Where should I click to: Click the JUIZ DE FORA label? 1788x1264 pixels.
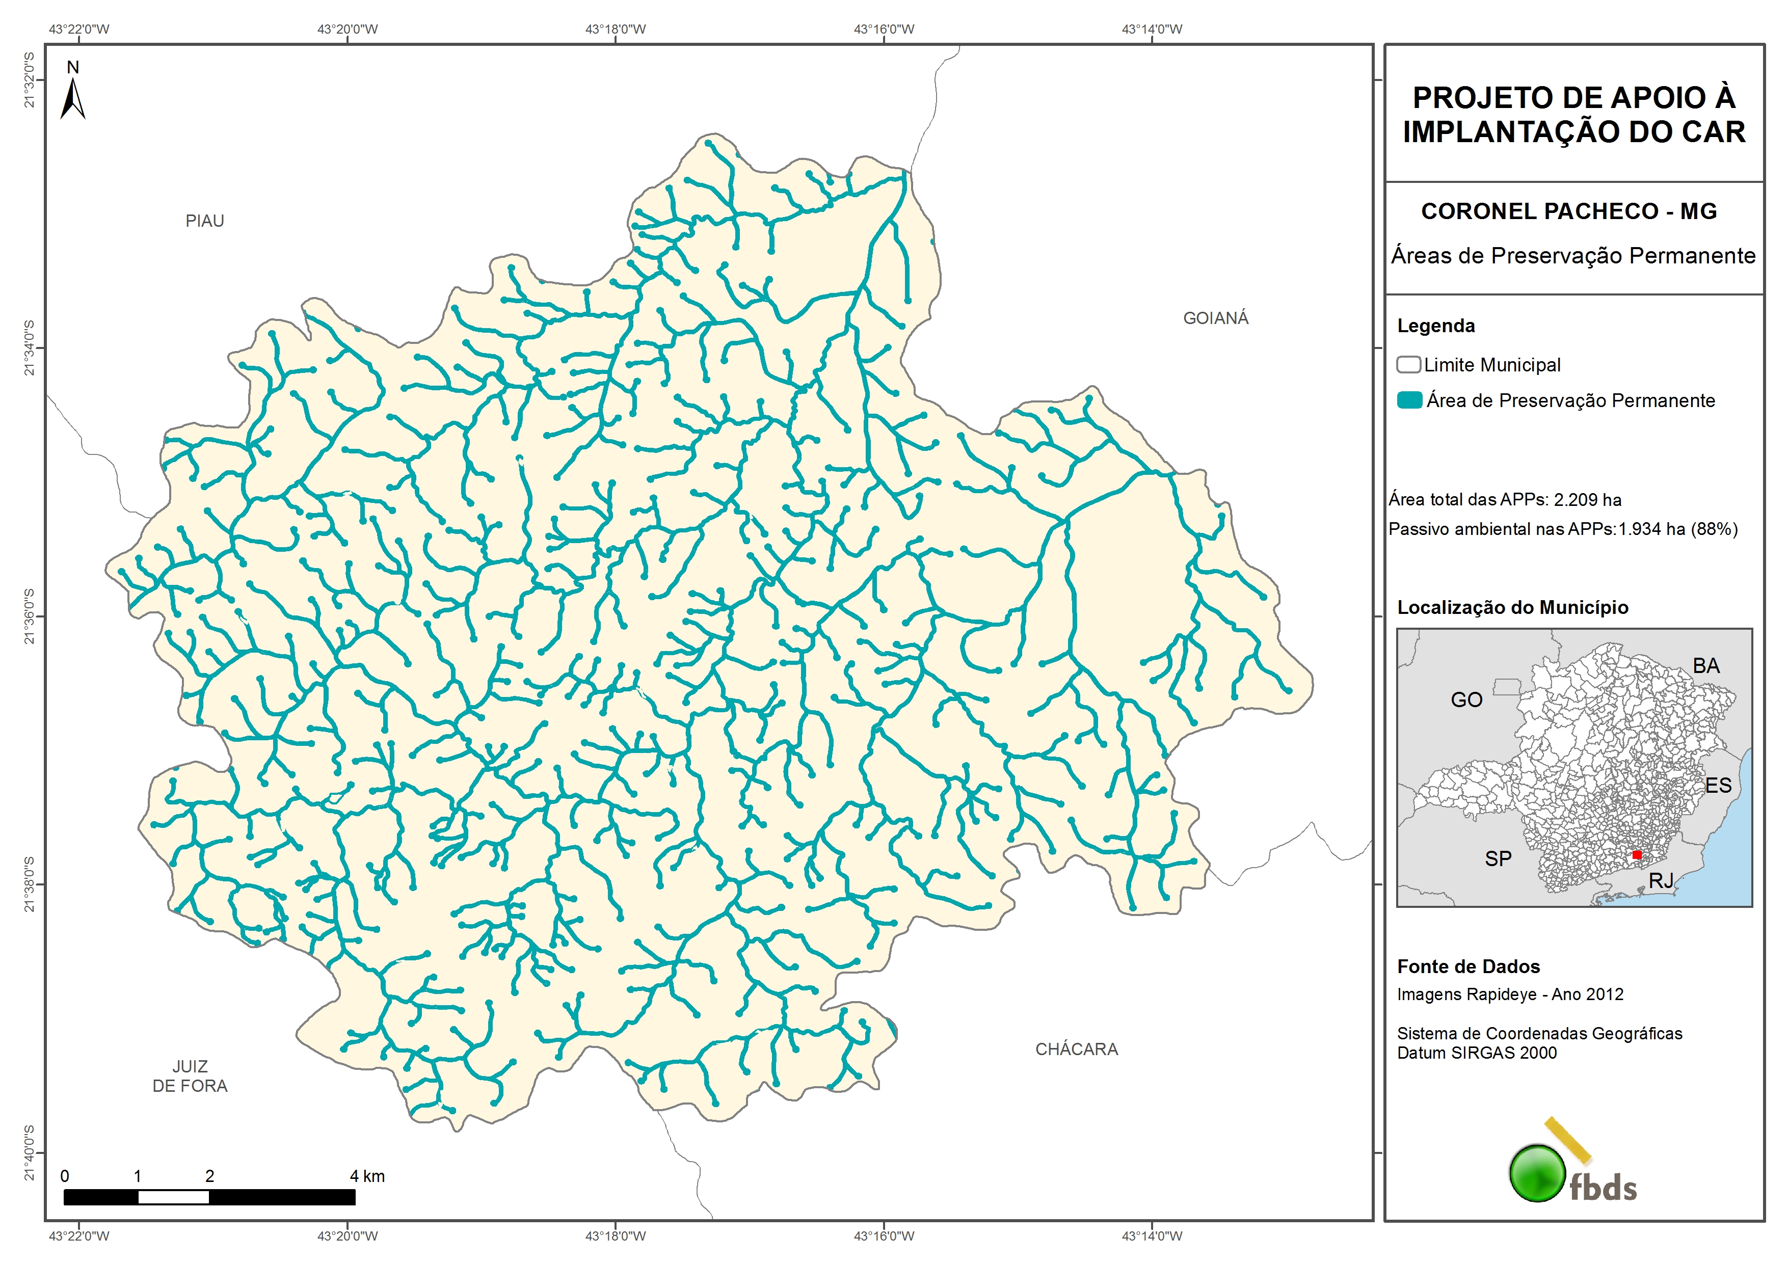[190, 1077]
